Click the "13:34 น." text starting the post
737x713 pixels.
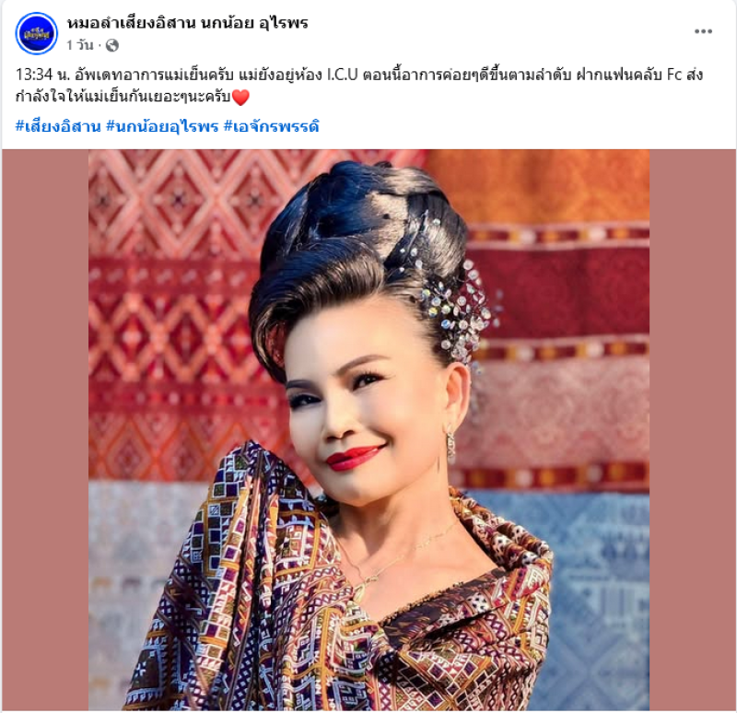[x=42, y=76]
